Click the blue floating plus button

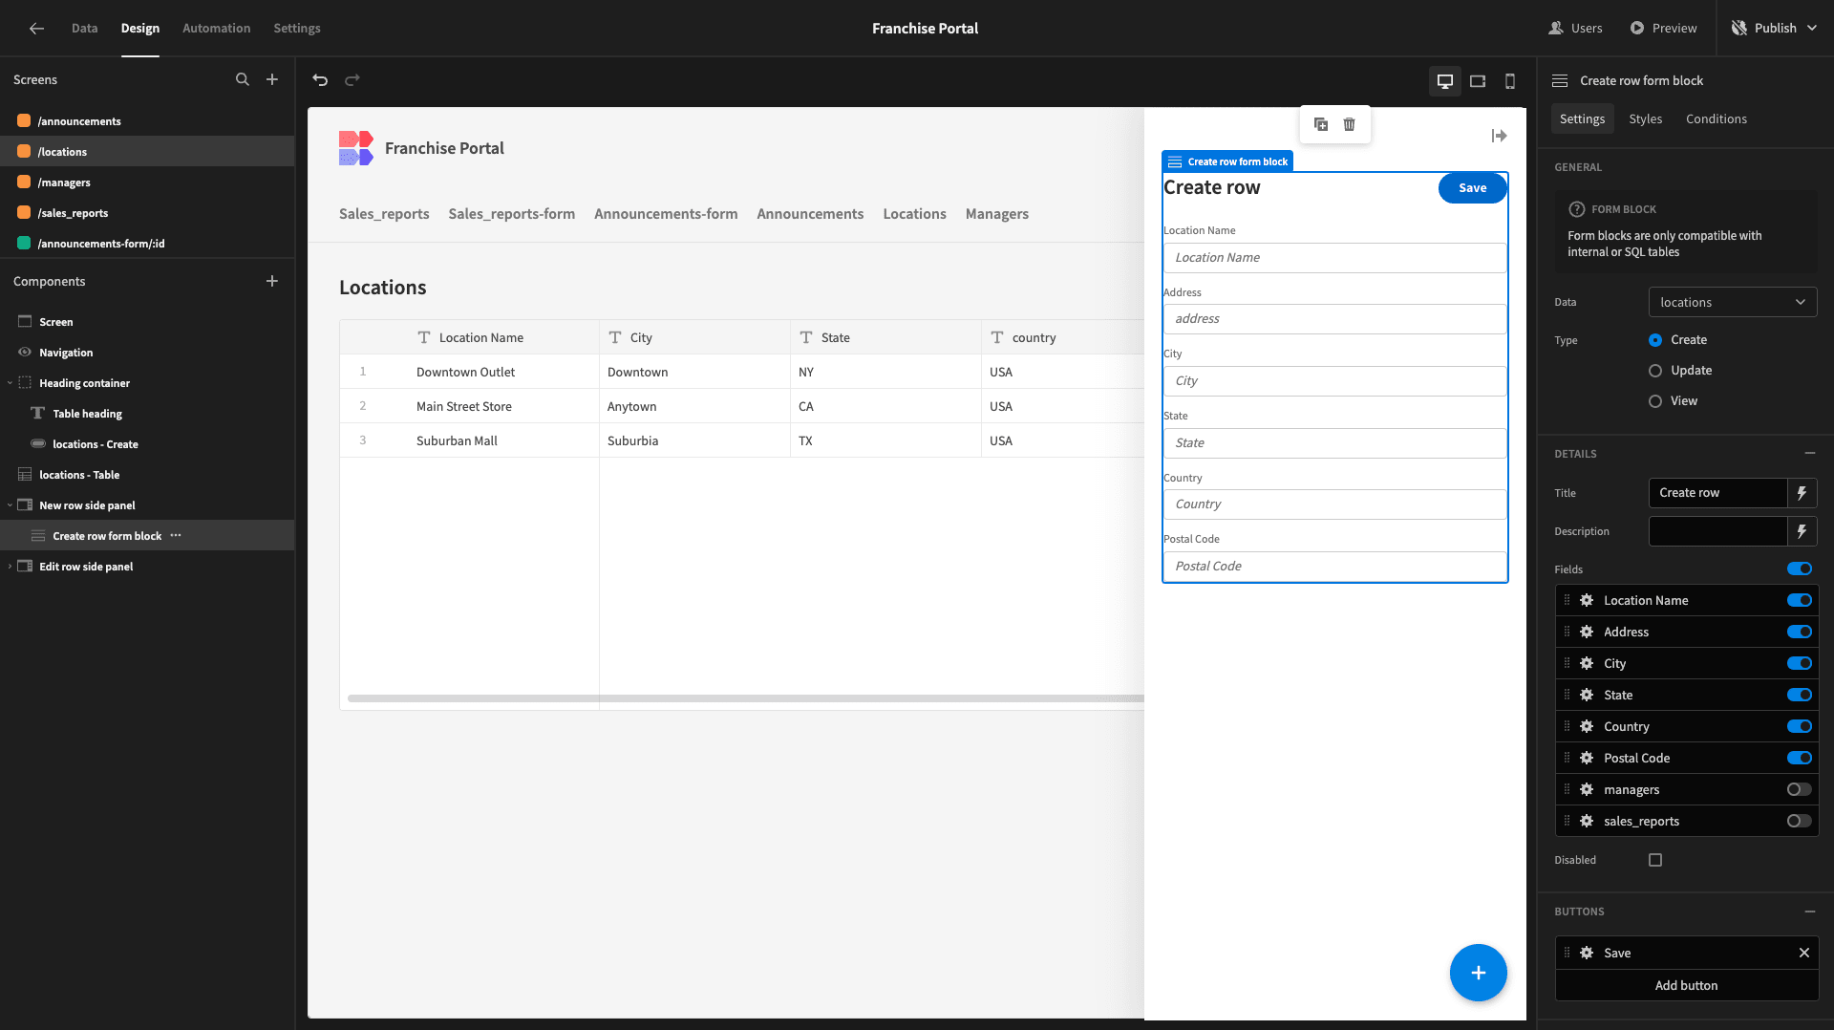pyautogui.click(x=1479, y=973)
